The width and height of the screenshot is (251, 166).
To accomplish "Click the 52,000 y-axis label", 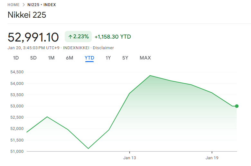I will [17, 129].
